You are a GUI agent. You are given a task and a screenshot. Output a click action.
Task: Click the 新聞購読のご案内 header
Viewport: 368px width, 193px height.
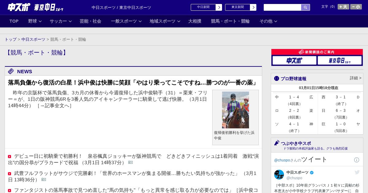click(317, 52)
